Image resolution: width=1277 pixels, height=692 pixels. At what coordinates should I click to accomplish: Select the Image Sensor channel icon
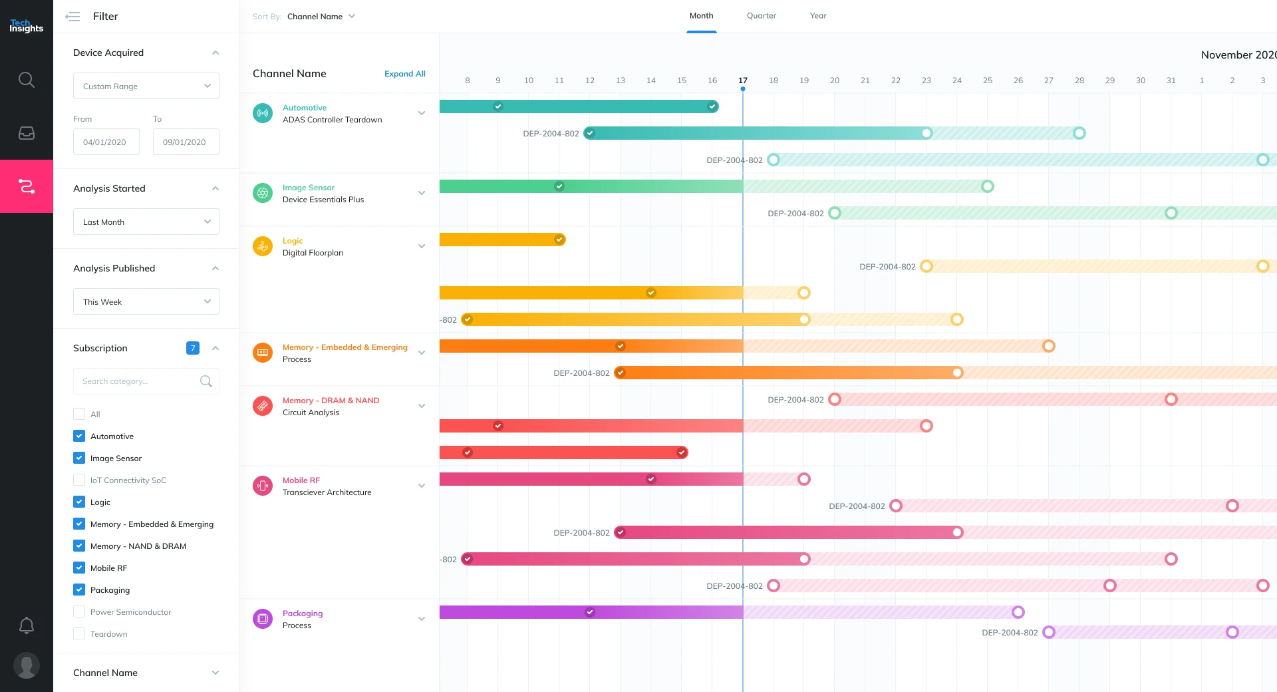263,193
